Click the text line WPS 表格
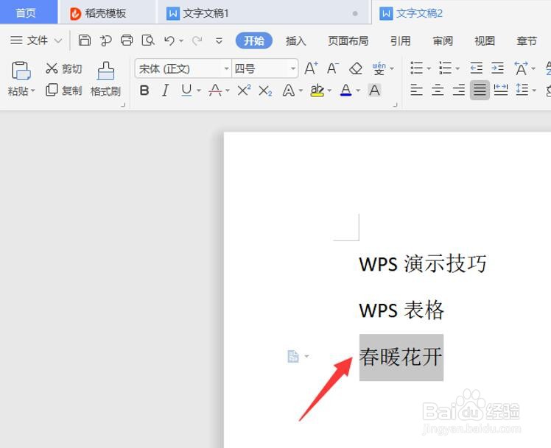The height and width of the screenshot is (448, 551). coord(401,310)
